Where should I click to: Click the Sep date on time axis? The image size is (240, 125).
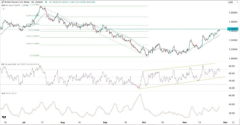point(105,122)
